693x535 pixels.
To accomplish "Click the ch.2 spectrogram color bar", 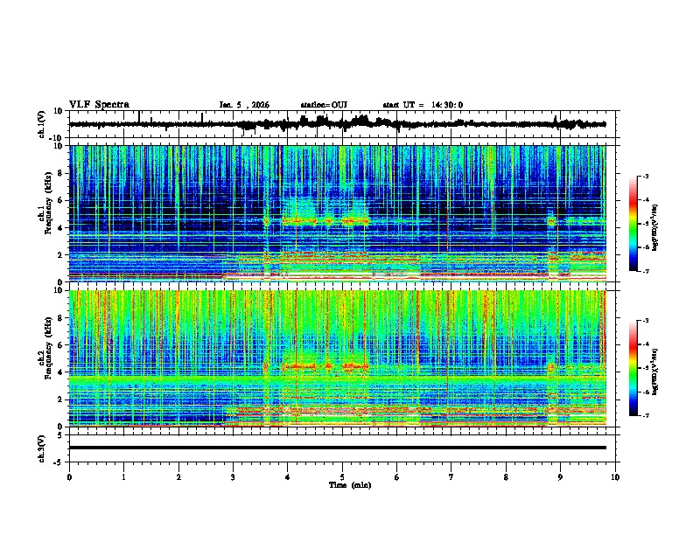I will [633, 368].
